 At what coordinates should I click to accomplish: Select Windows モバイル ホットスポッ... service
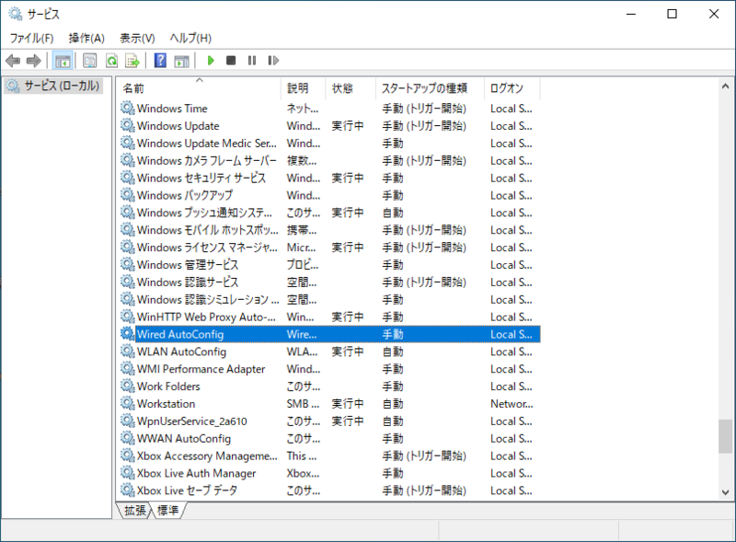[x=208, y=230]
